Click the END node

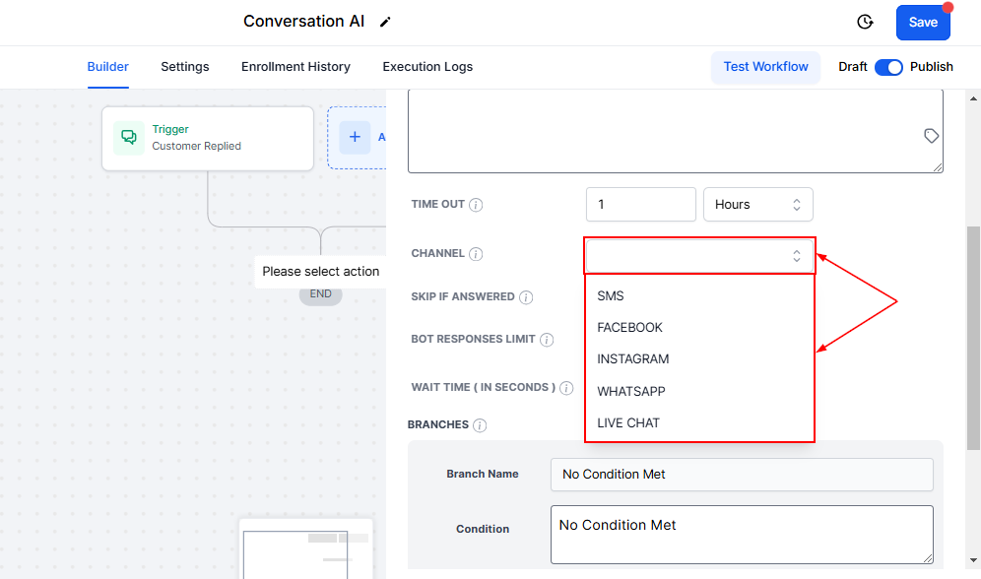[x=320, y=294]
